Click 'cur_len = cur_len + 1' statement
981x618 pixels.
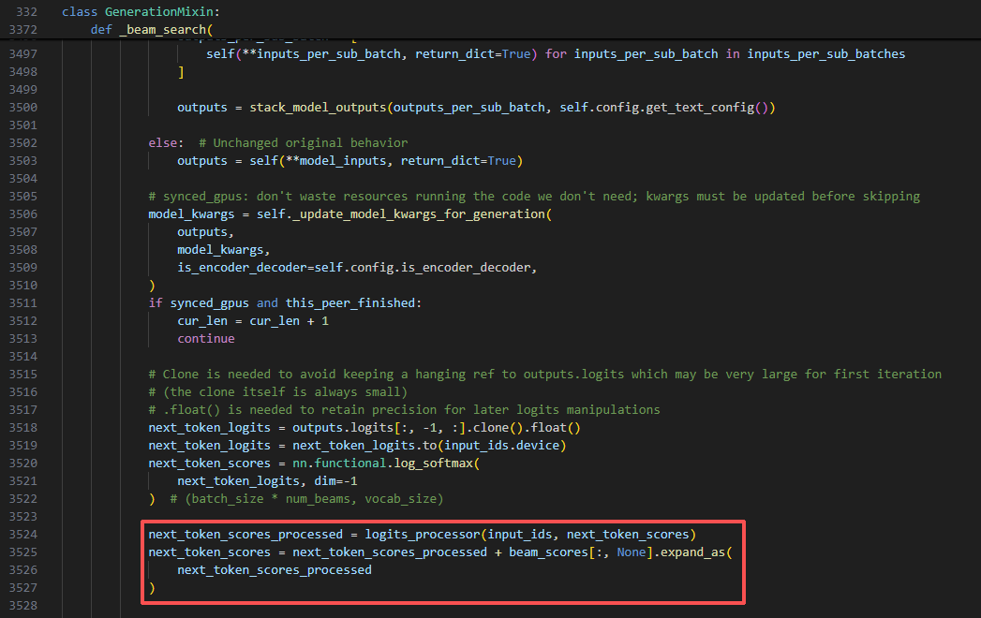[253, 321]
